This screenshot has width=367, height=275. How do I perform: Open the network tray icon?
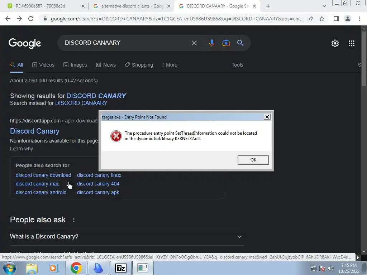click(313, 268)
